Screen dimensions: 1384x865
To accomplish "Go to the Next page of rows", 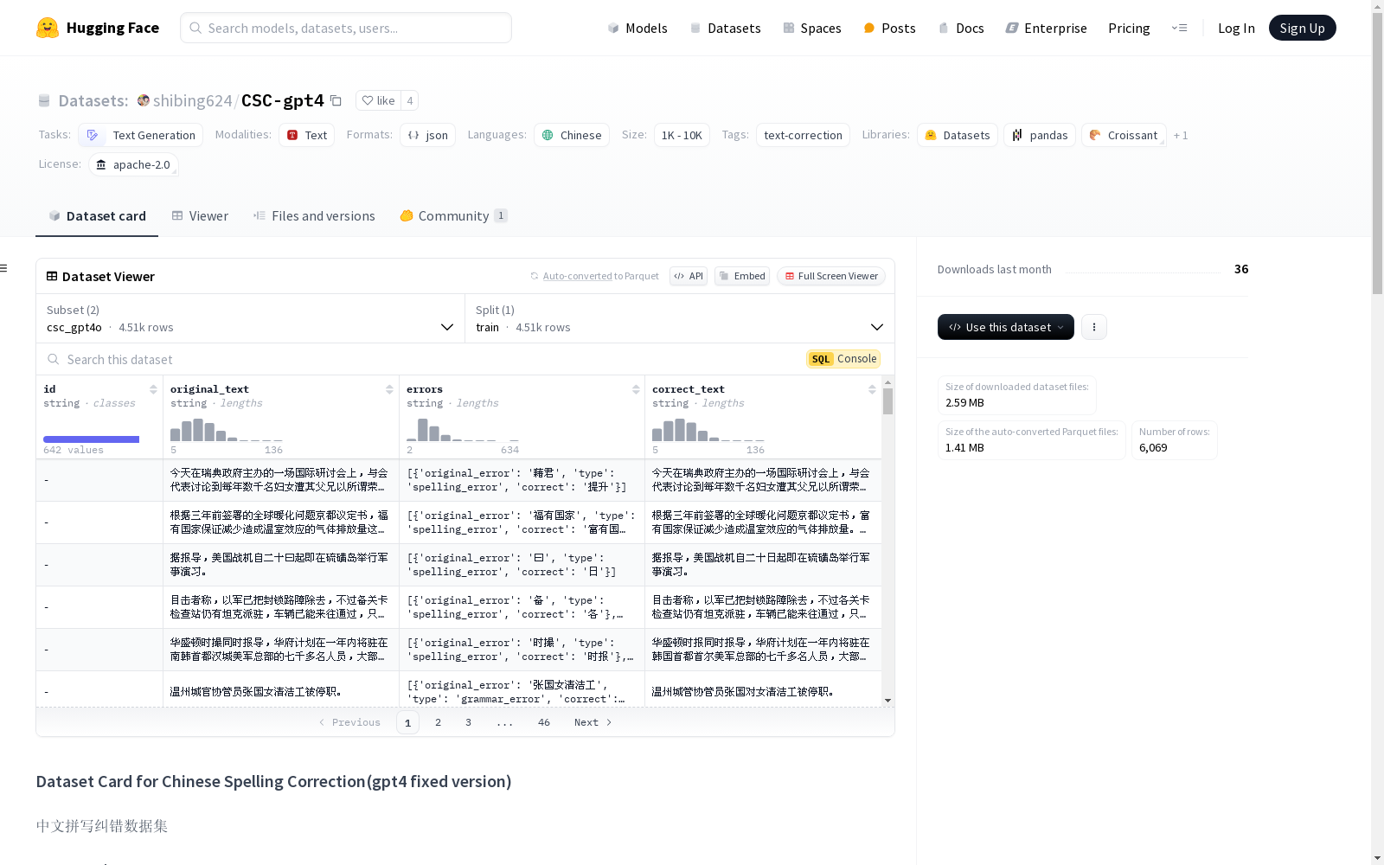I will point(593,722).
